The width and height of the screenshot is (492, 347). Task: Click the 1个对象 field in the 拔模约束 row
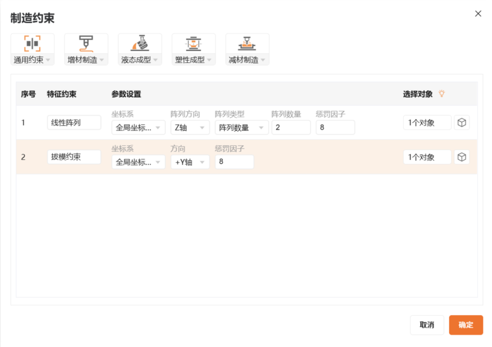pos(427,157)
